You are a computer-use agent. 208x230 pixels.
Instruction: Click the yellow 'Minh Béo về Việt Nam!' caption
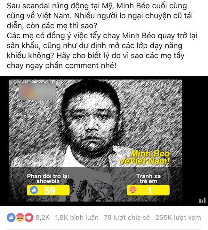point(145,157)
